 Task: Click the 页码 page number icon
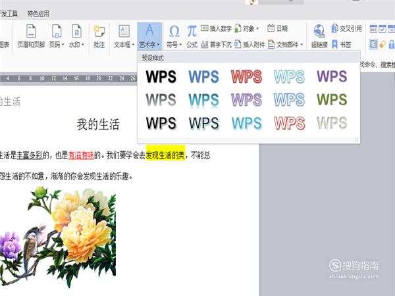pos(57,31)
